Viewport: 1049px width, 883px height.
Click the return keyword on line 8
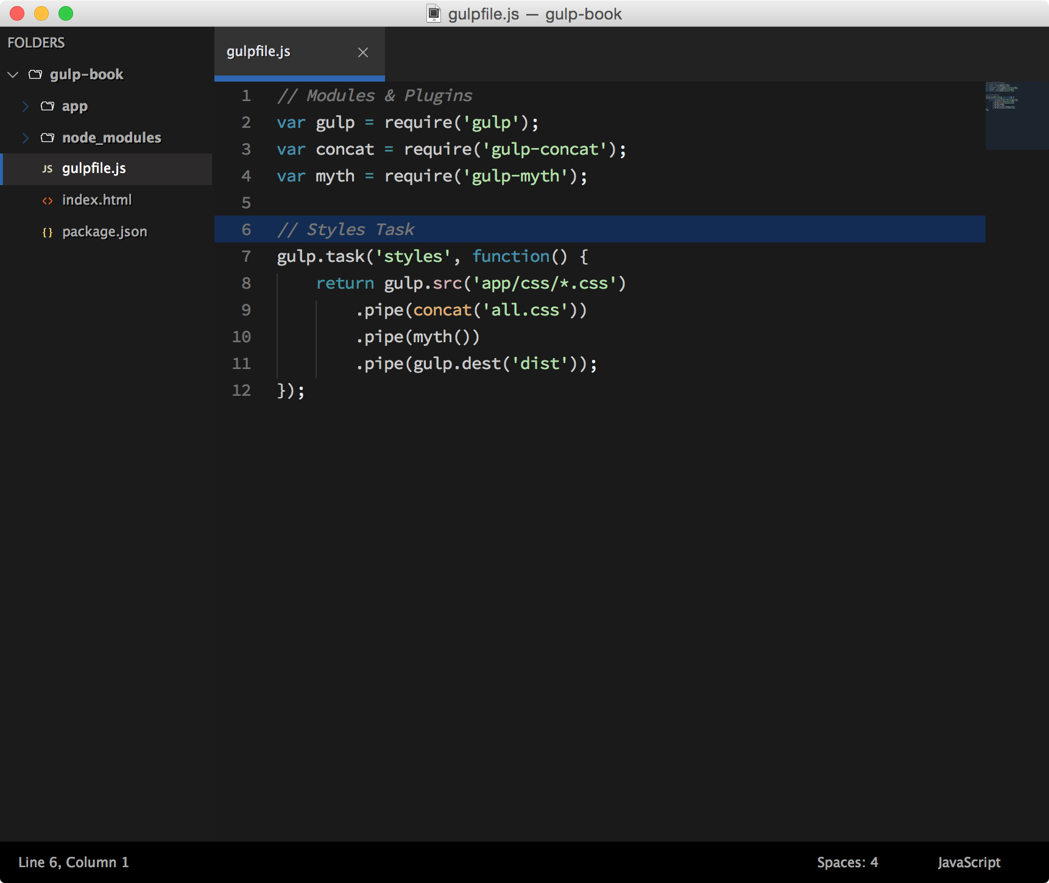[345, 283]
